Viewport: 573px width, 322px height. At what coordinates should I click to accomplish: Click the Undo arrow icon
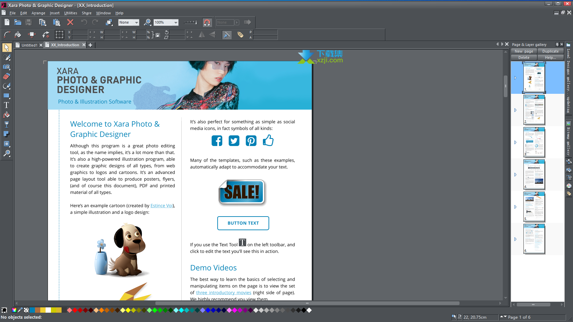(x=84, y=22)
